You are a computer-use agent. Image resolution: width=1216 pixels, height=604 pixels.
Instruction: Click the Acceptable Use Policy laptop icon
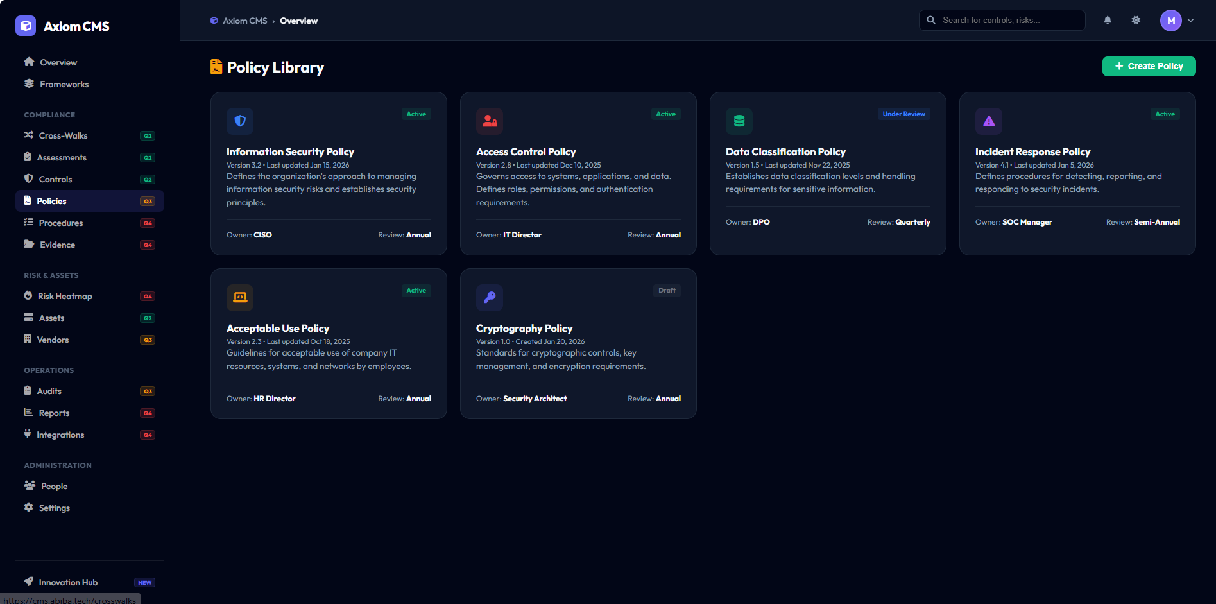coord(239,297)
